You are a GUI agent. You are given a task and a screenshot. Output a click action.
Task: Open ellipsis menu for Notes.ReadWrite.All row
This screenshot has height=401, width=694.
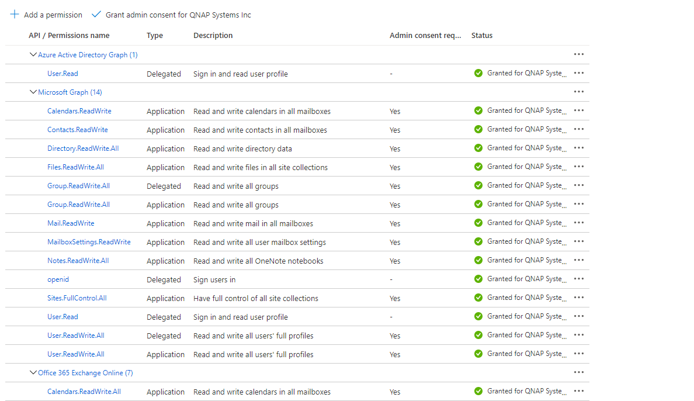tap(578, 260)
